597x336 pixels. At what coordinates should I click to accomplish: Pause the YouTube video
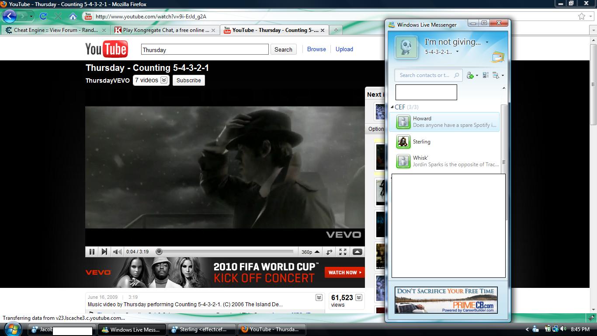tap(92, 252)
